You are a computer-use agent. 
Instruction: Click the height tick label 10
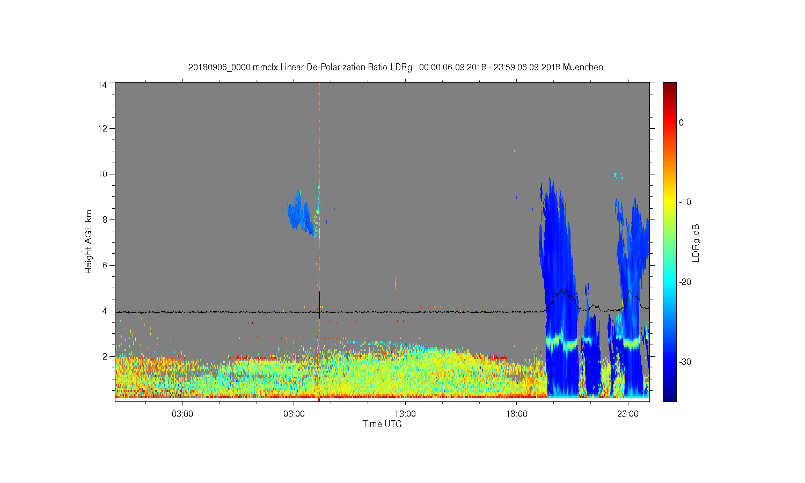pyautogui.click(x=103, y=174)
